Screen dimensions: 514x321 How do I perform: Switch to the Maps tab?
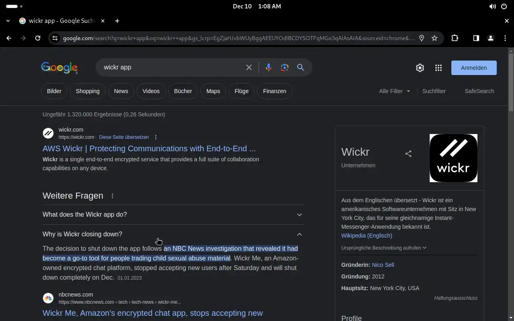pyautogui.click(x=213, y=91)
